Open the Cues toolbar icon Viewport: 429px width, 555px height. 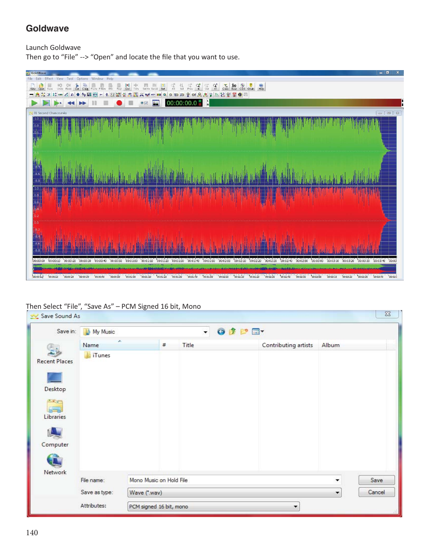point(225,86)
